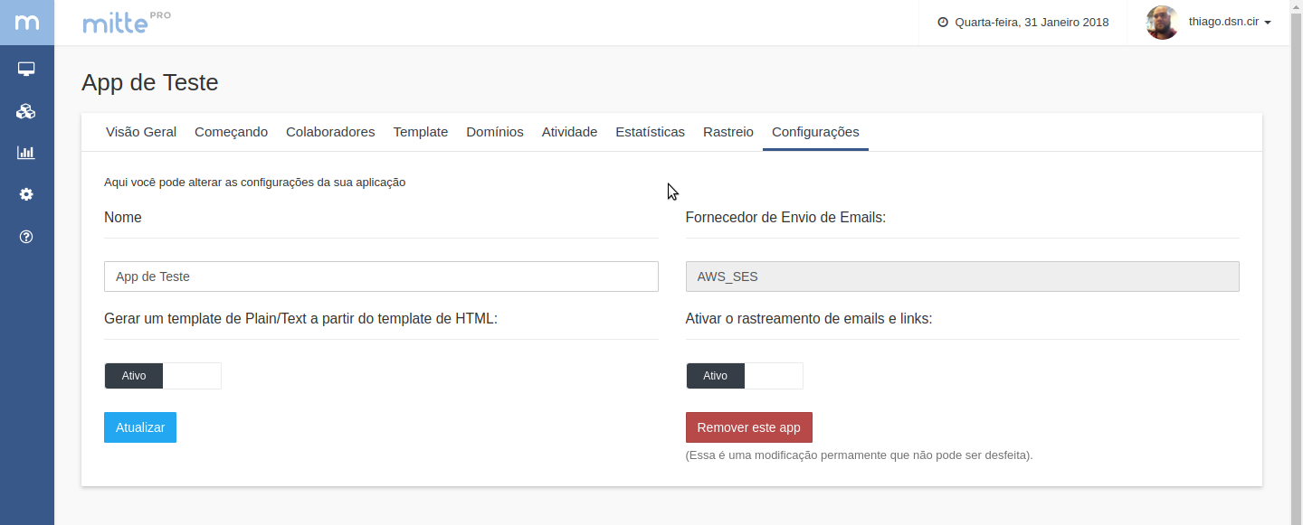Image resolution: width=1303 pixels, height=525 pixels.
Task: Go to the Estatísticas tab
Action: [650, 132]
